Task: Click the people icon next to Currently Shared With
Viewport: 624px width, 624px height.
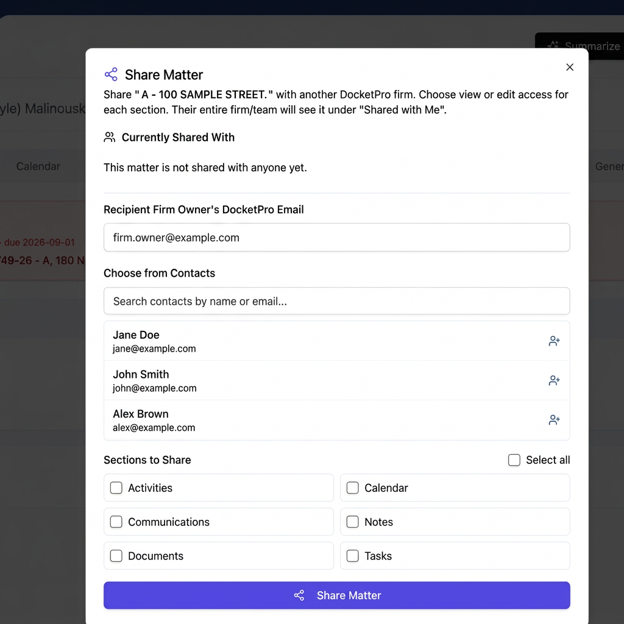Action: [110, 137]
